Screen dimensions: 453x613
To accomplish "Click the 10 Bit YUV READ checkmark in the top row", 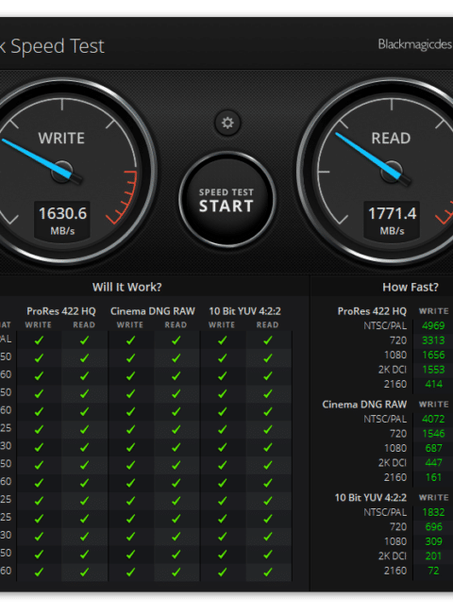I will (x=268, y=340).
